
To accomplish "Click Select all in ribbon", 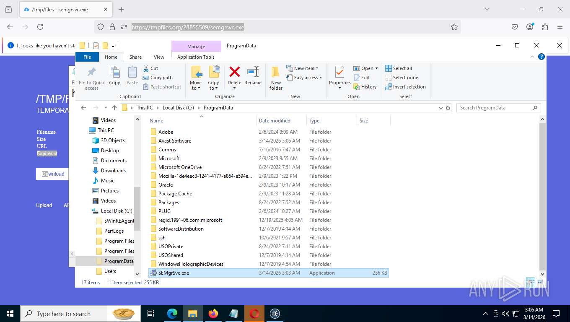I will pos(399,68).
